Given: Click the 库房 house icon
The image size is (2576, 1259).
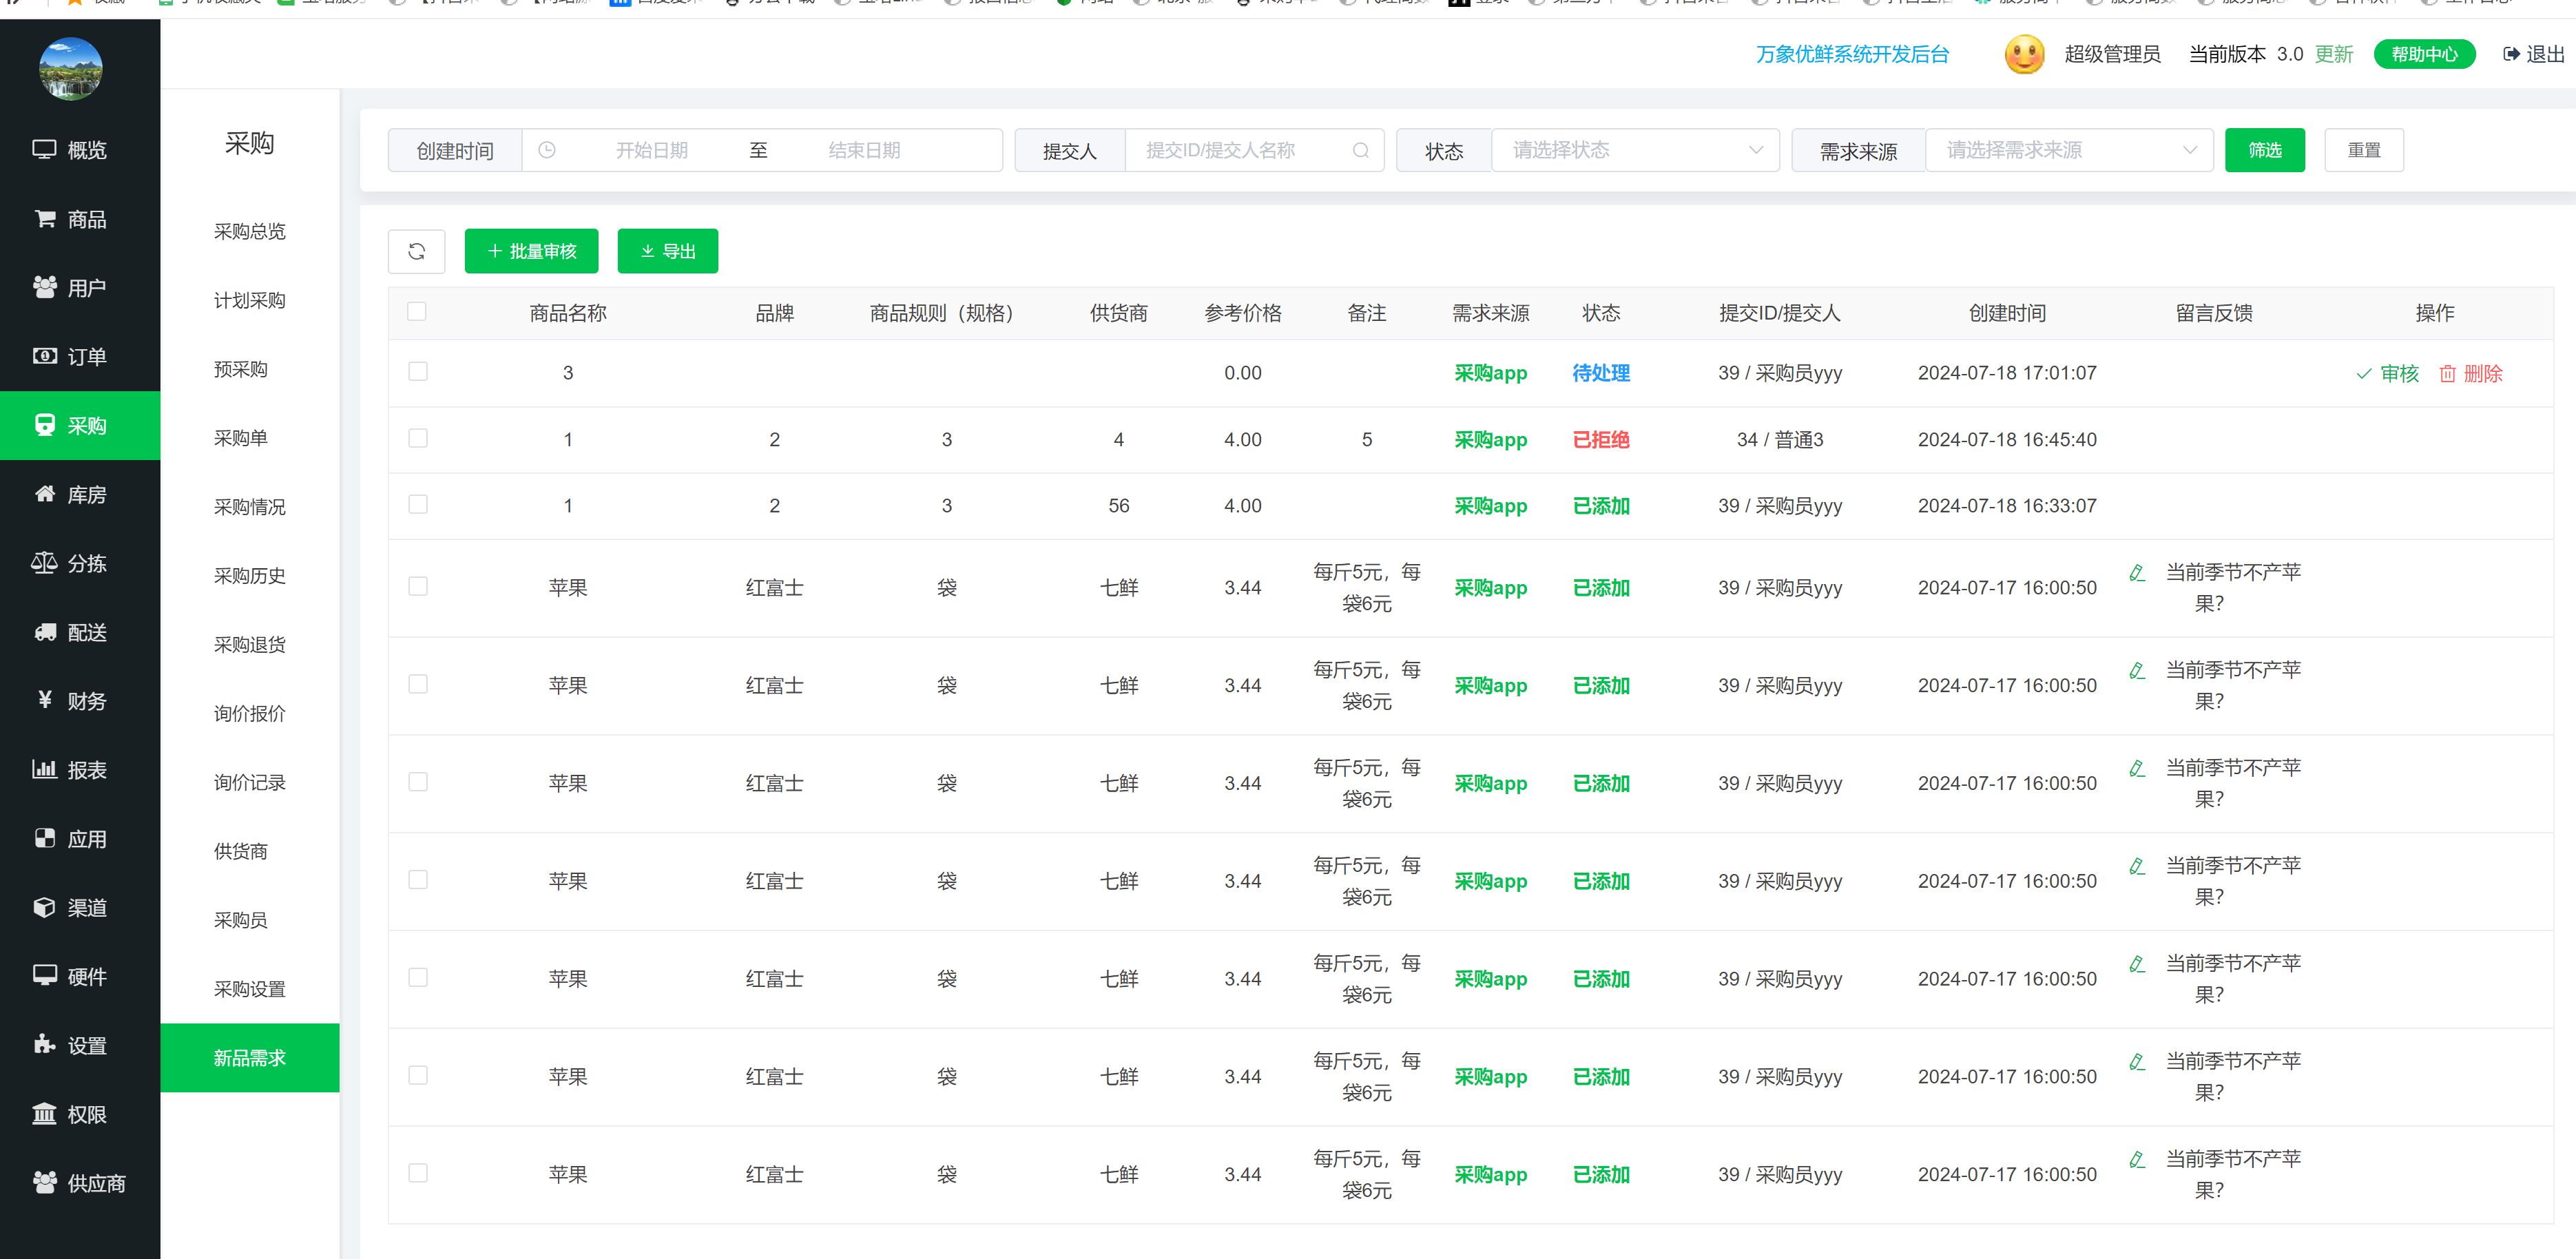Looking at the screenshot, I should (x=45, y=493).
